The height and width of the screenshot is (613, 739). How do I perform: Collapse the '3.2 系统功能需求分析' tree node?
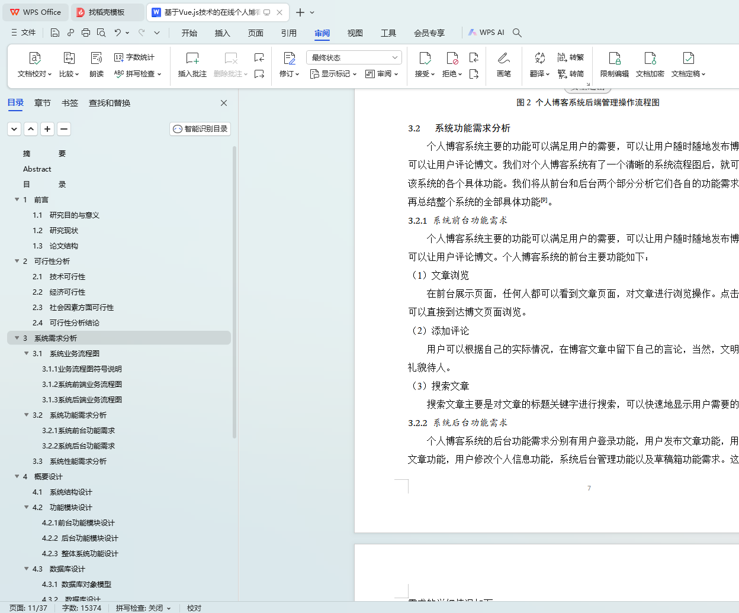click(27, 415)
